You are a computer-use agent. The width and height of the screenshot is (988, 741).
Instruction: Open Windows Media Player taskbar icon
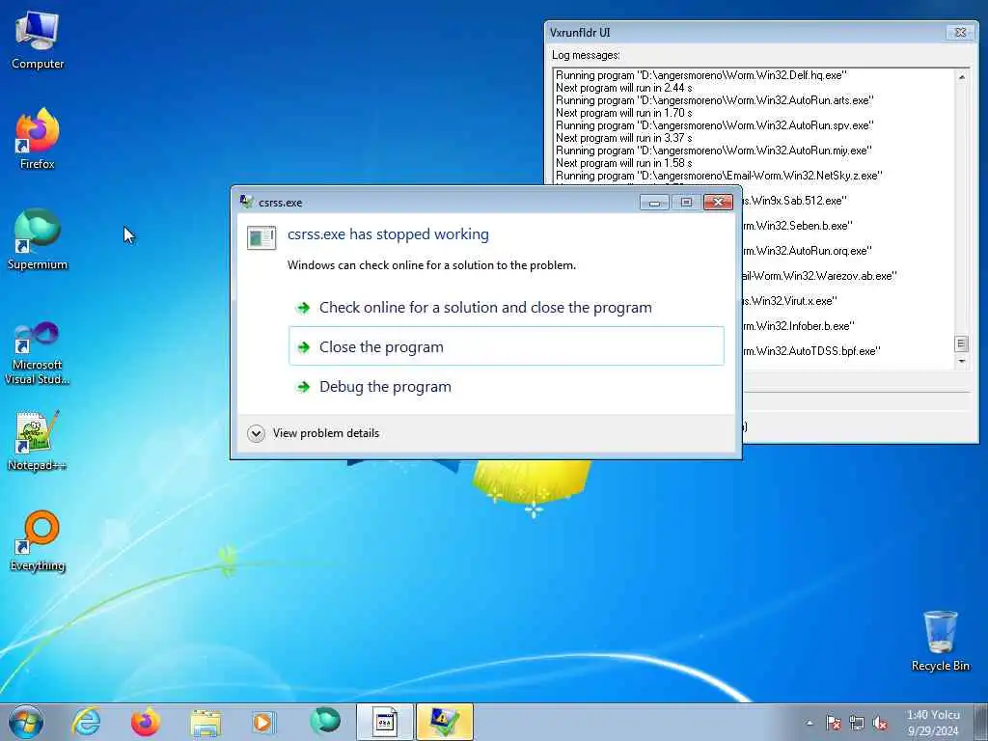click(262, 722)
